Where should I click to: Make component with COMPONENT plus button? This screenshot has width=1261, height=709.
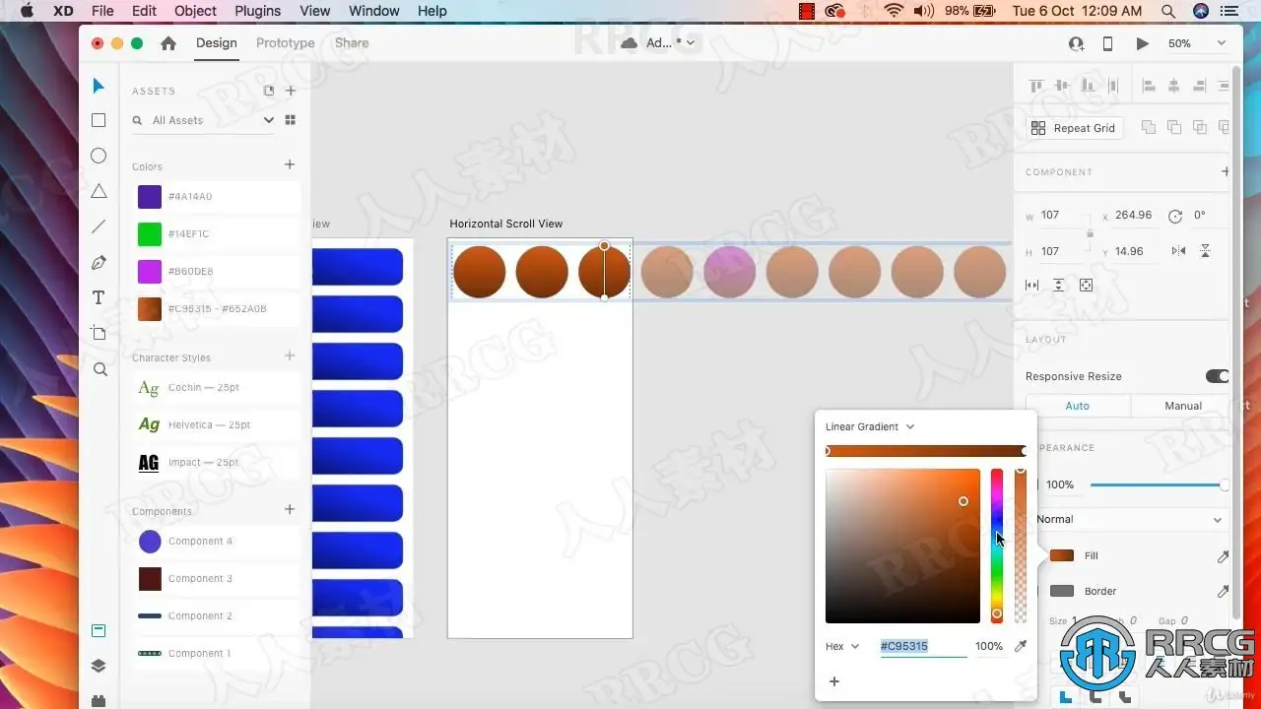coord(1226,171)
